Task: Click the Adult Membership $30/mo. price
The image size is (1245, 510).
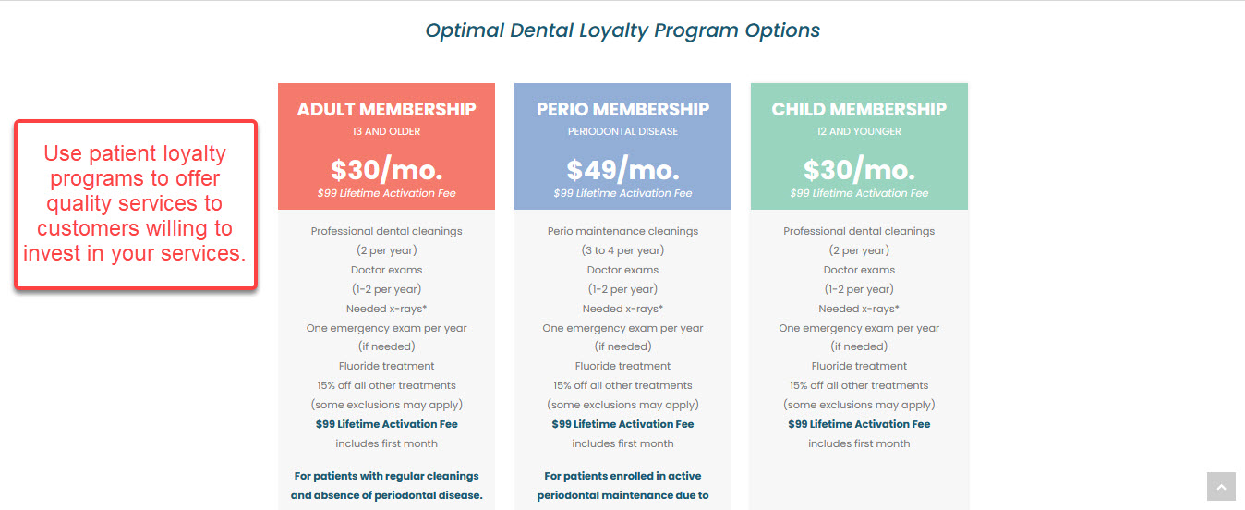Action: 386,170
